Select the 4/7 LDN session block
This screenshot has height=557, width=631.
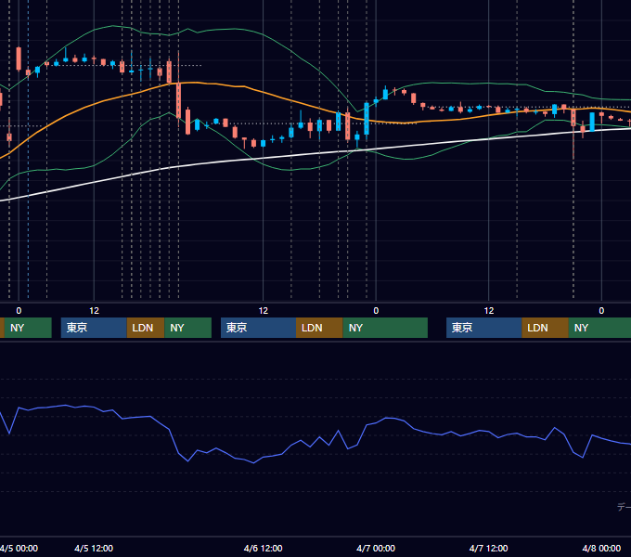546,328
